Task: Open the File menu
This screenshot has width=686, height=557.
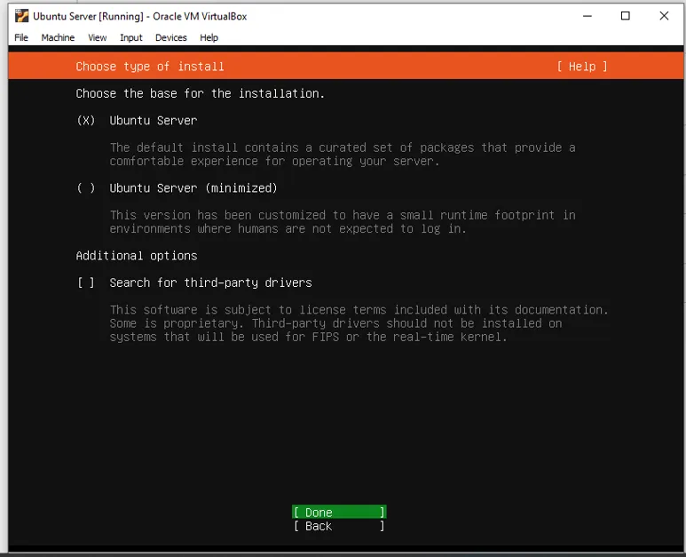Action: [21, 37]
